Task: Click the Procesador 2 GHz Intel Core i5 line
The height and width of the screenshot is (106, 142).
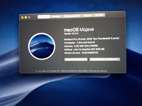Action: point(80,43)
